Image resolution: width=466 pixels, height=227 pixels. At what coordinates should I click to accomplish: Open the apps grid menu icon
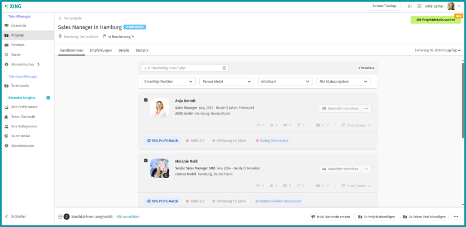pyautogui.click(x=420, y=6)
